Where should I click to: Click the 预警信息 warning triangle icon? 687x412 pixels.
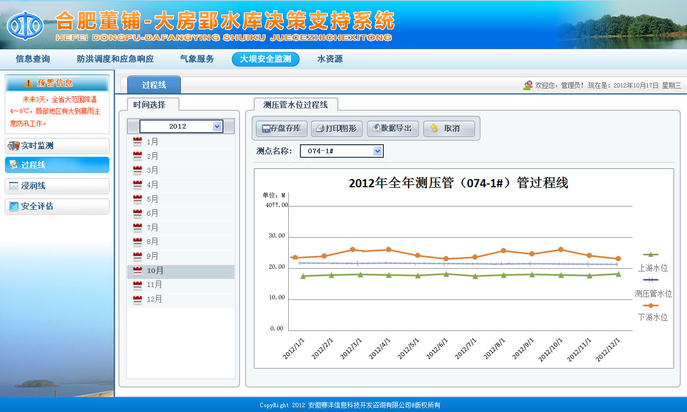[28, 83]
